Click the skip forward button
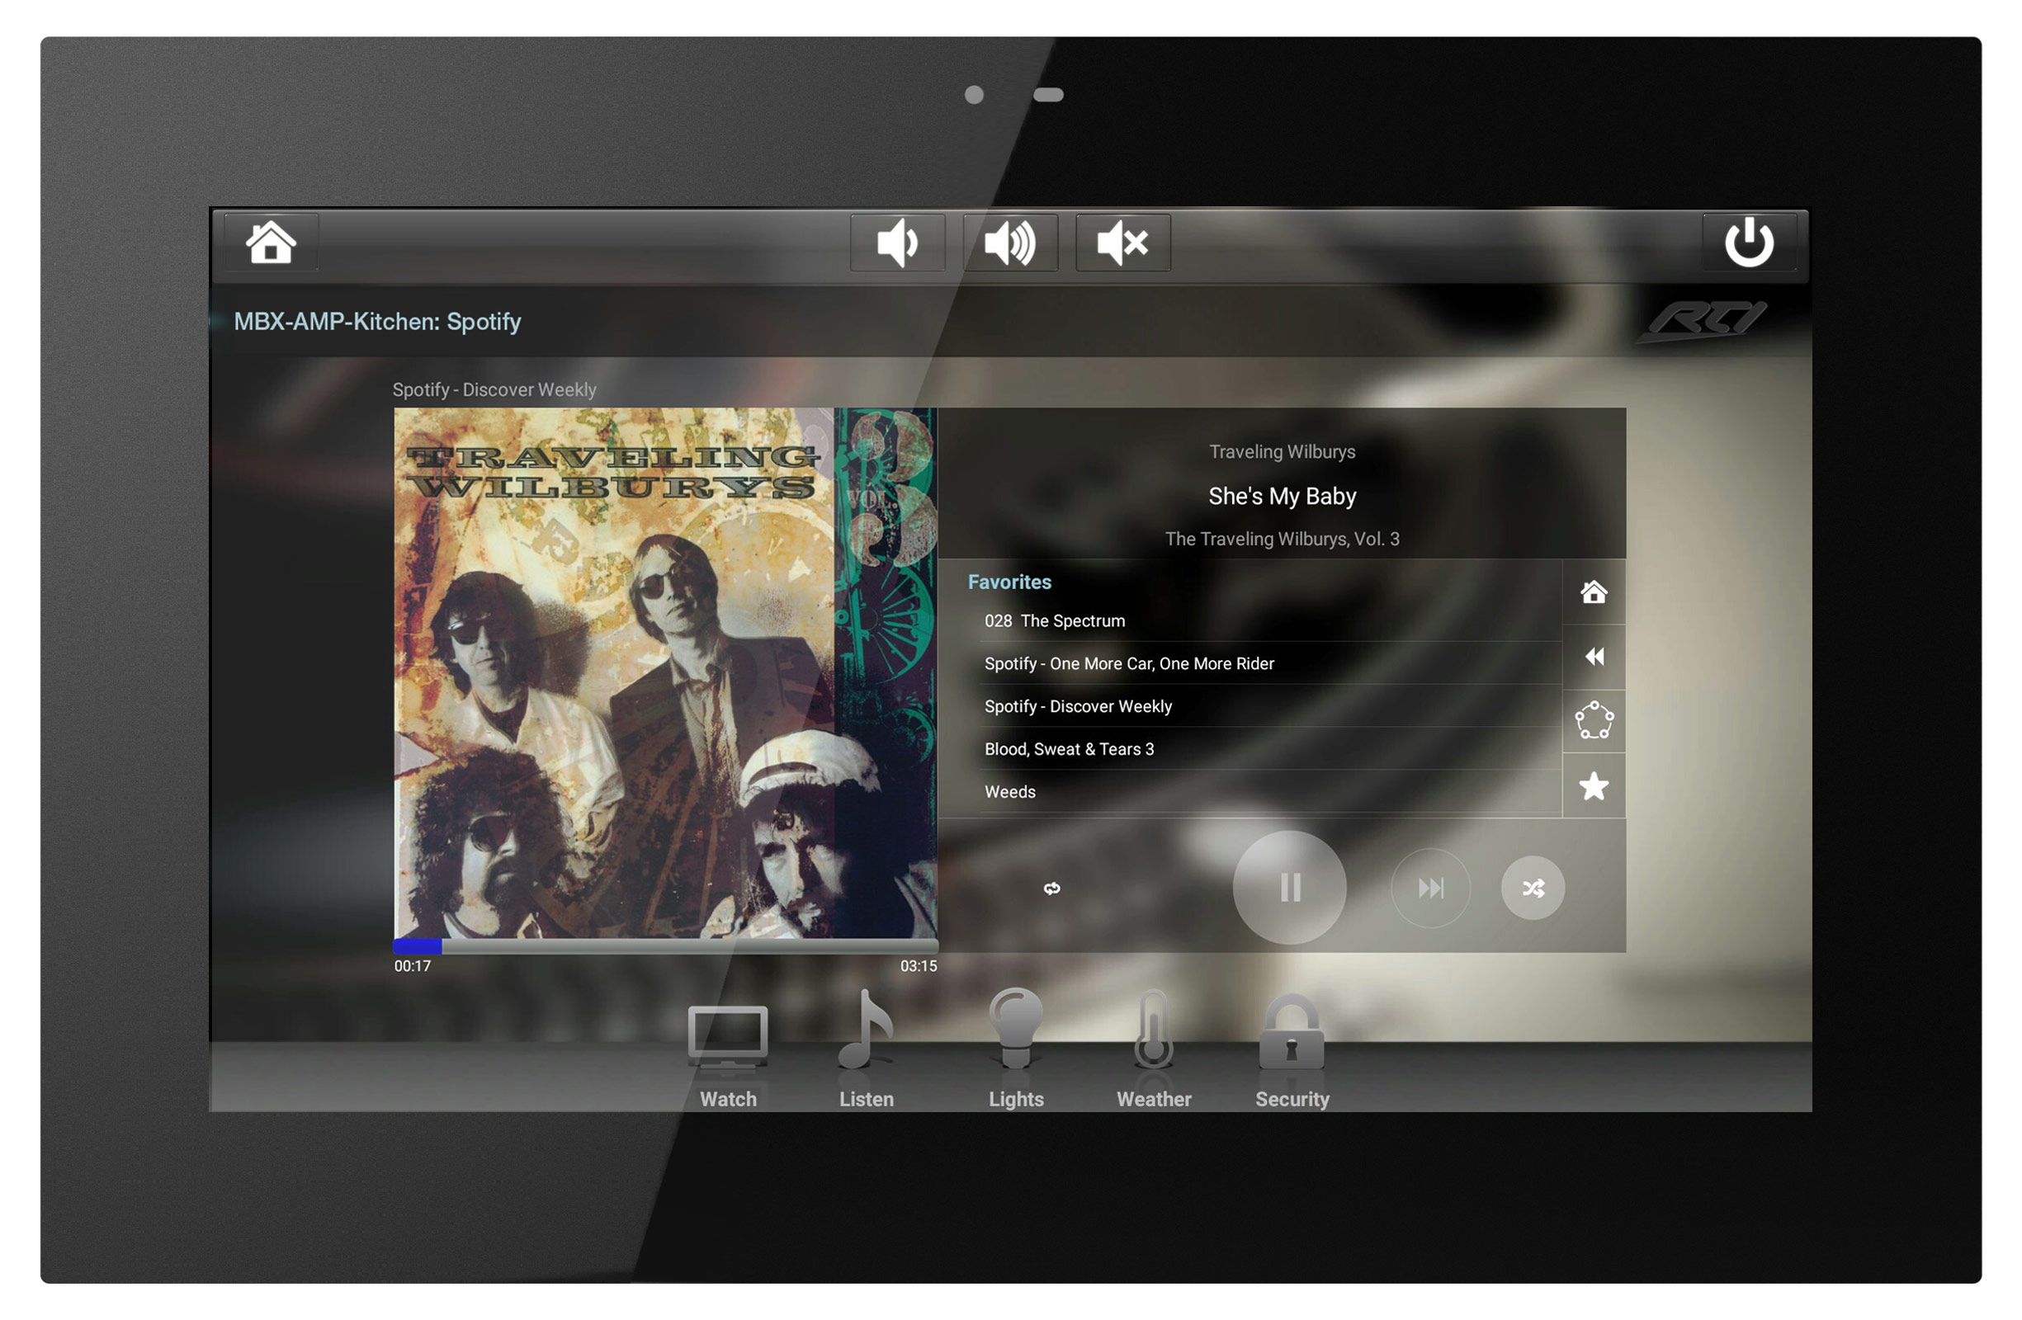The width and height of the screenshot is (2022, 1320). 1427,887
